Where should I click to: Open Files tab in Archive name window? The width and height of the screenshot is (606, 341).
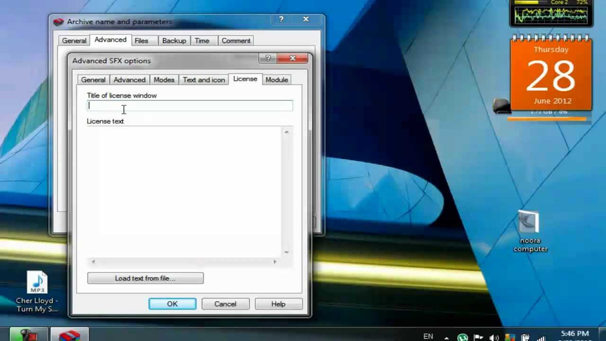pos(142,41)
